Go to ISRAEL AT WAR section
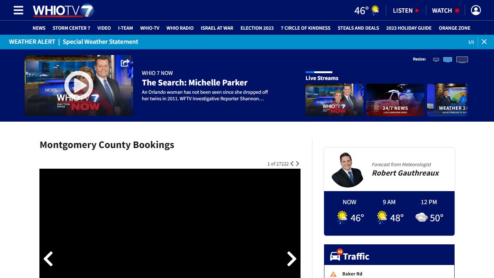Screen dimensions: 494x278 217,28
